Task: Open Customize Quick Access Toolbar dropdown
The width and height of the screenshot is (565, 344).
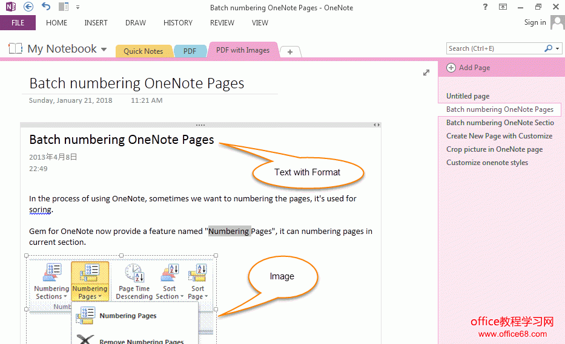Action: 78,8
